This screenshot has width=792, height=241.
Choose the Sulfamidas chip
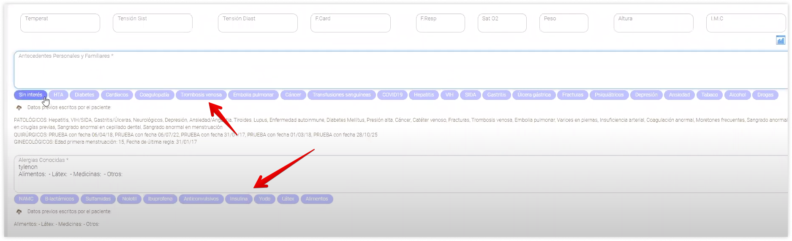(98, 199)
